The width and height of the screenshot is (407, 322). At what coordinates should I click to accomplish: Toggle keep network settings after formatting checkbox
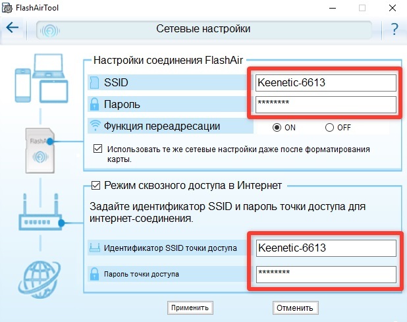(98, 149)
